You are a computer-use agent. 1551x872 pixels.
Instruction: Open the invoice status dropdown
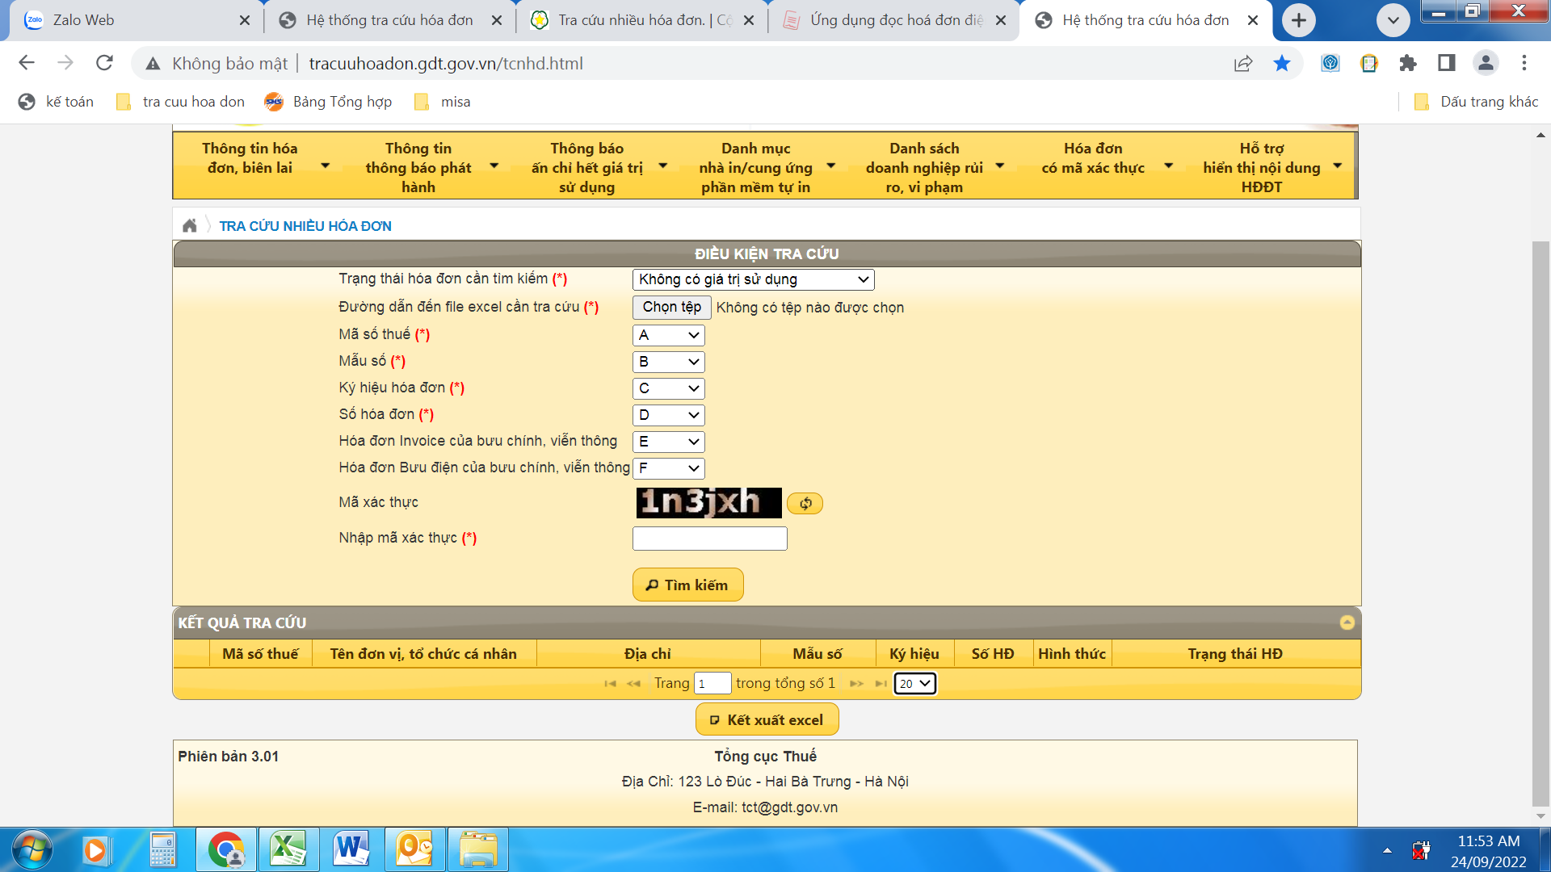click(753, 279)
